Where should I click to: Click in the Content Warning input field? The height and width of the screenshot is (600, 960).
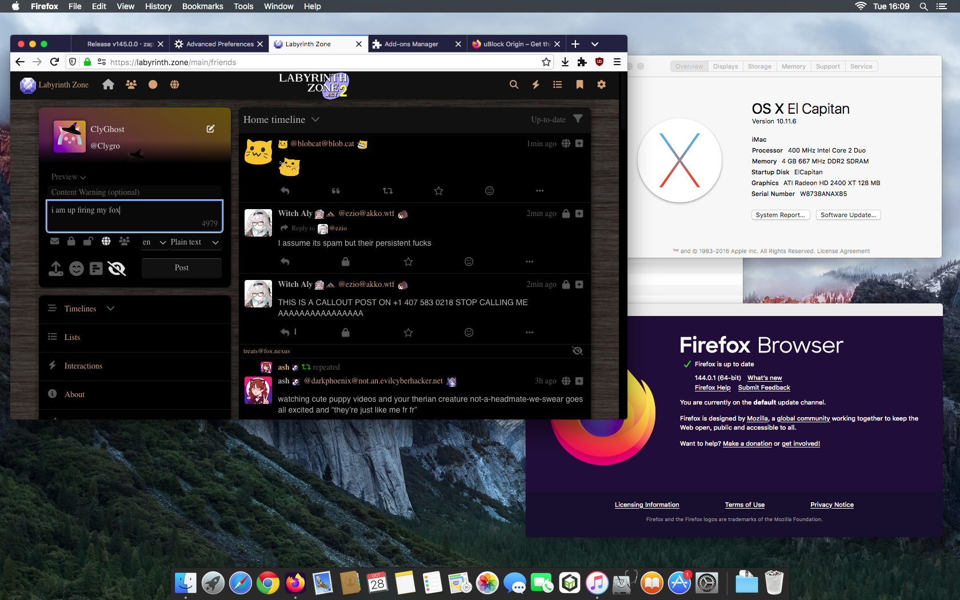click(x=134, y=193)
